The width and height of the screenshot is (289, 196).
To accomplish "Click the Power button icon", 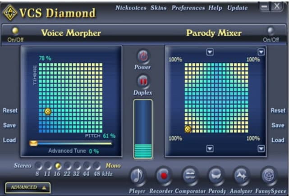I will 143,56.
